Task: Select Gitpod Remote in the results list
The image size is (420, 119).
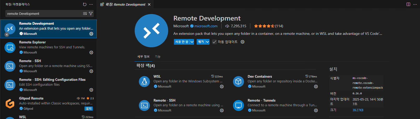Action: (x=48, y=104)
